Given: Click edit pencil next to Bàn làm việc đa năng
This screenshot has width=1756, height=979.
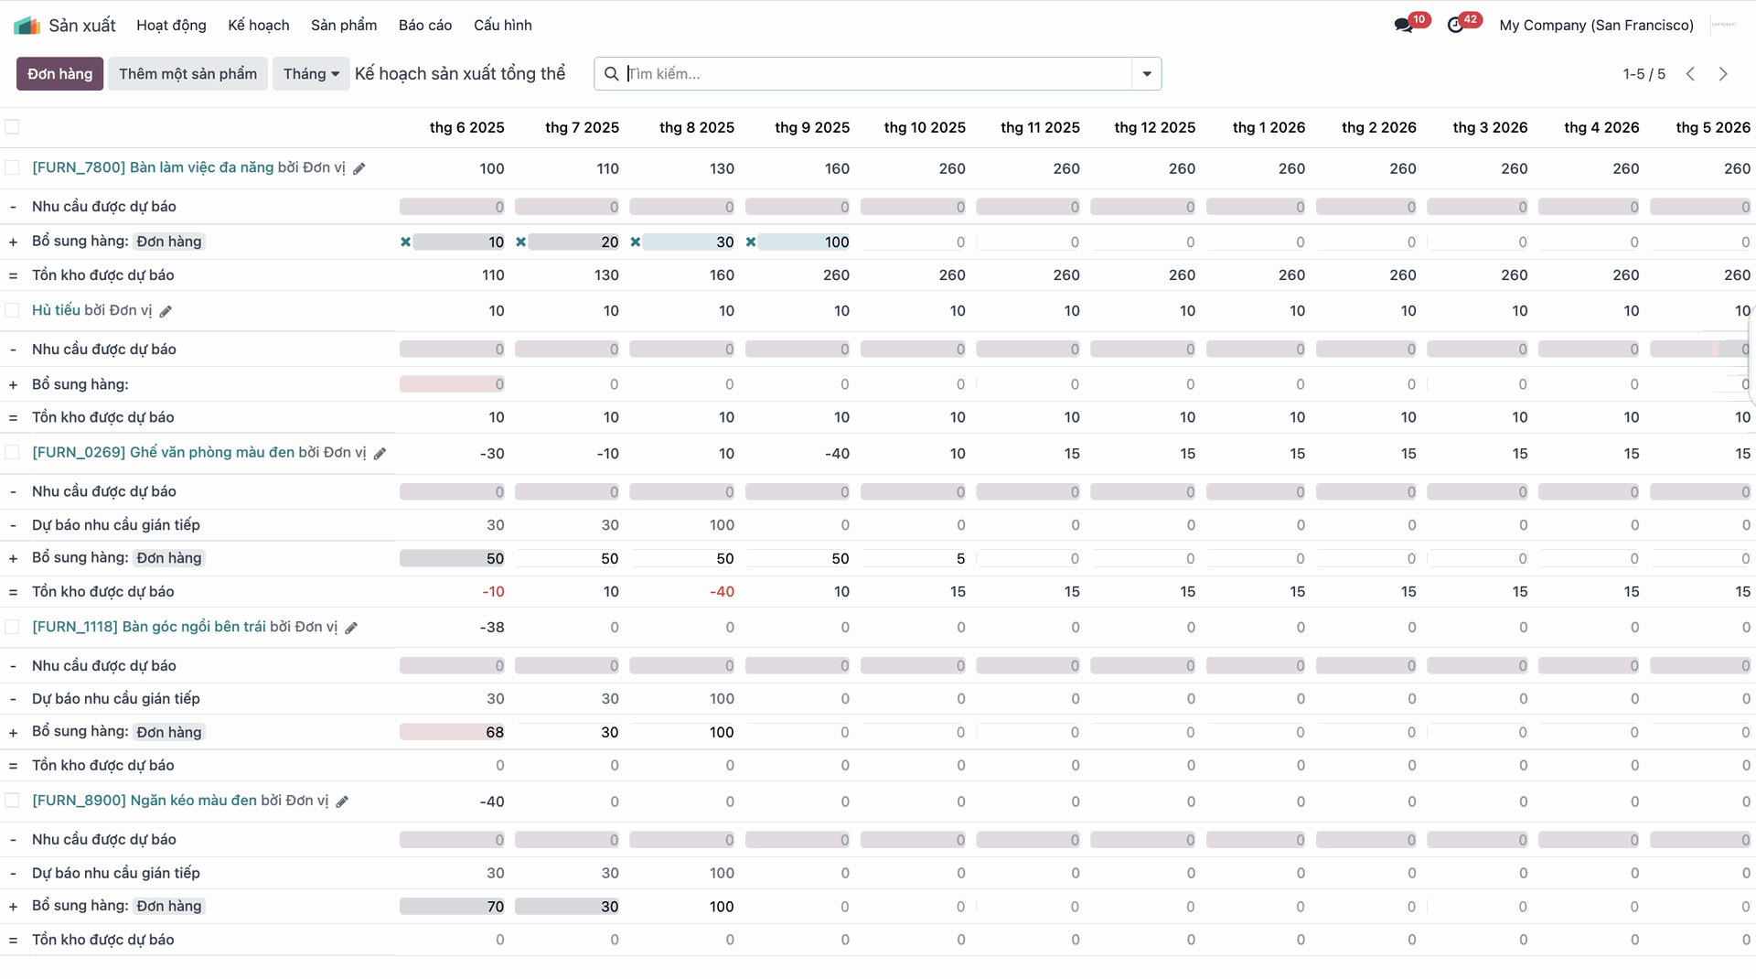Looking at the screenshot, I should point(359,168).
